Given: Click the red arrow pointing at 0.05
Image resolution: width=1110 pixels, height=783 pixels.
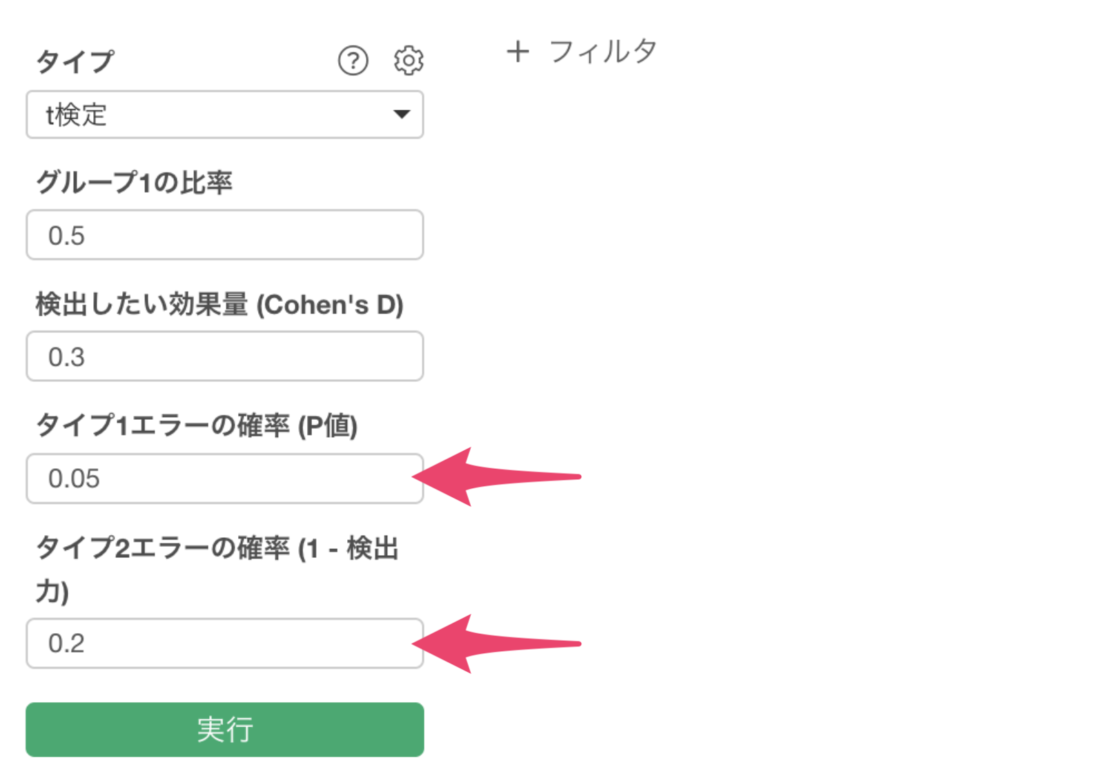Looking at the screenshot, I should tap(496, 477).
